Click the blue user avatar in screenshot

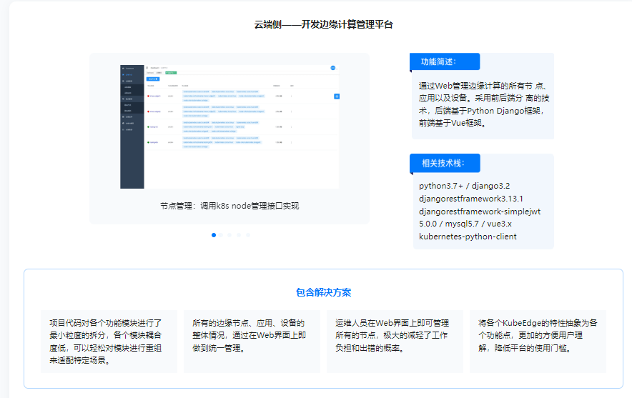click(x=333, y=68)
